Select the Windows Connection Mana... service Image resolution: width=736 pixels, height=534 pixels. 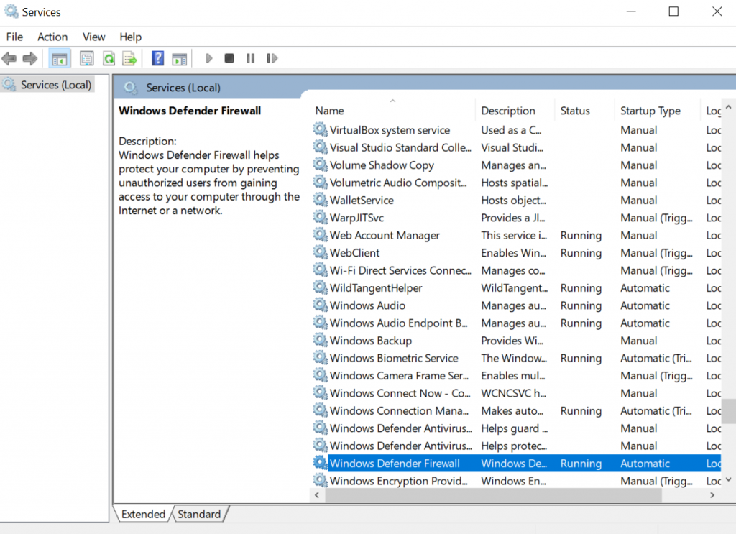tap(516, 410)
